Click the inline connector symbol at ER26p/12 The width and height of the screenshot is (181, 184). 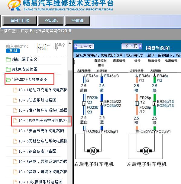[x=137, y=104]
